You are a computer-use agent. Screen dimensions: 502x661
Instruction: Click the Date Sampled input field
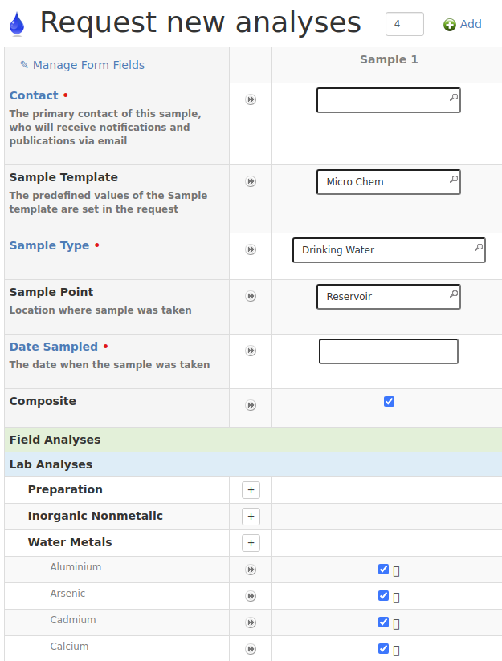pyautogui.click(x=388, y=351)
